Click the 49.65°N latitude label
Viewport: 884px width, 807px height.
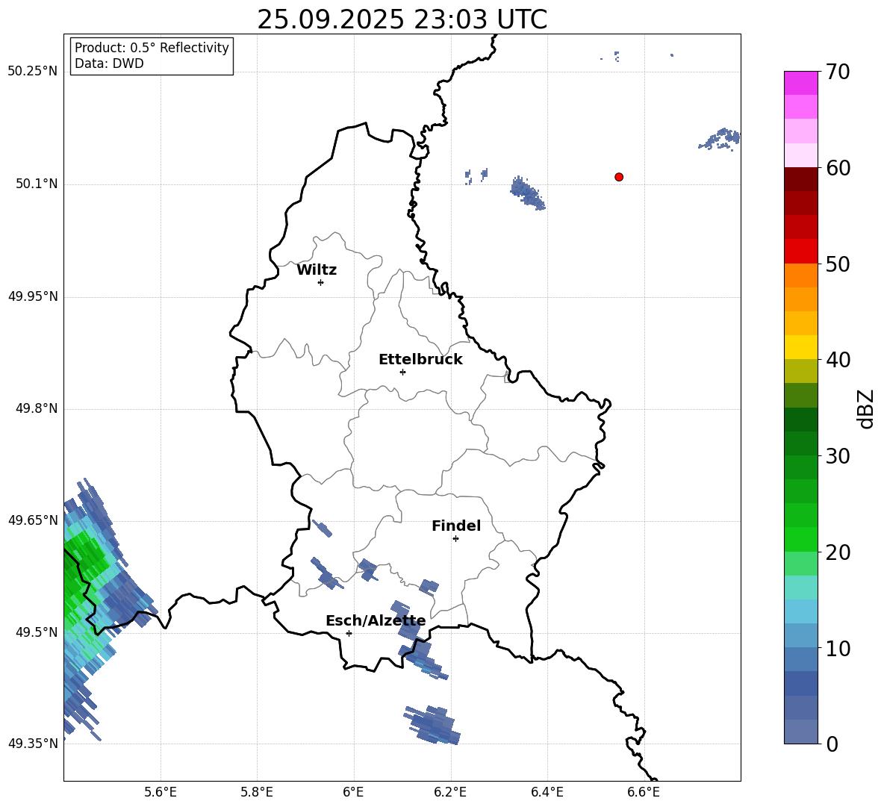33,520
